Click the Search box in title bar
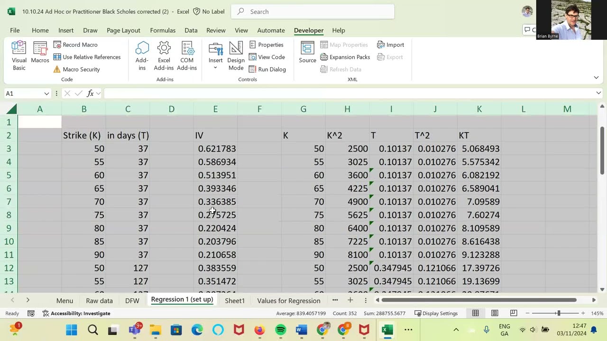 click(313, 11)
